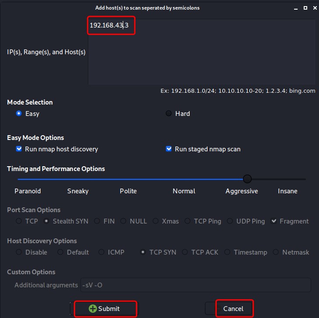319x318 pixels.
Task: Select Default host discovery option
Action: pyautogui.click(x=60, y=252)
